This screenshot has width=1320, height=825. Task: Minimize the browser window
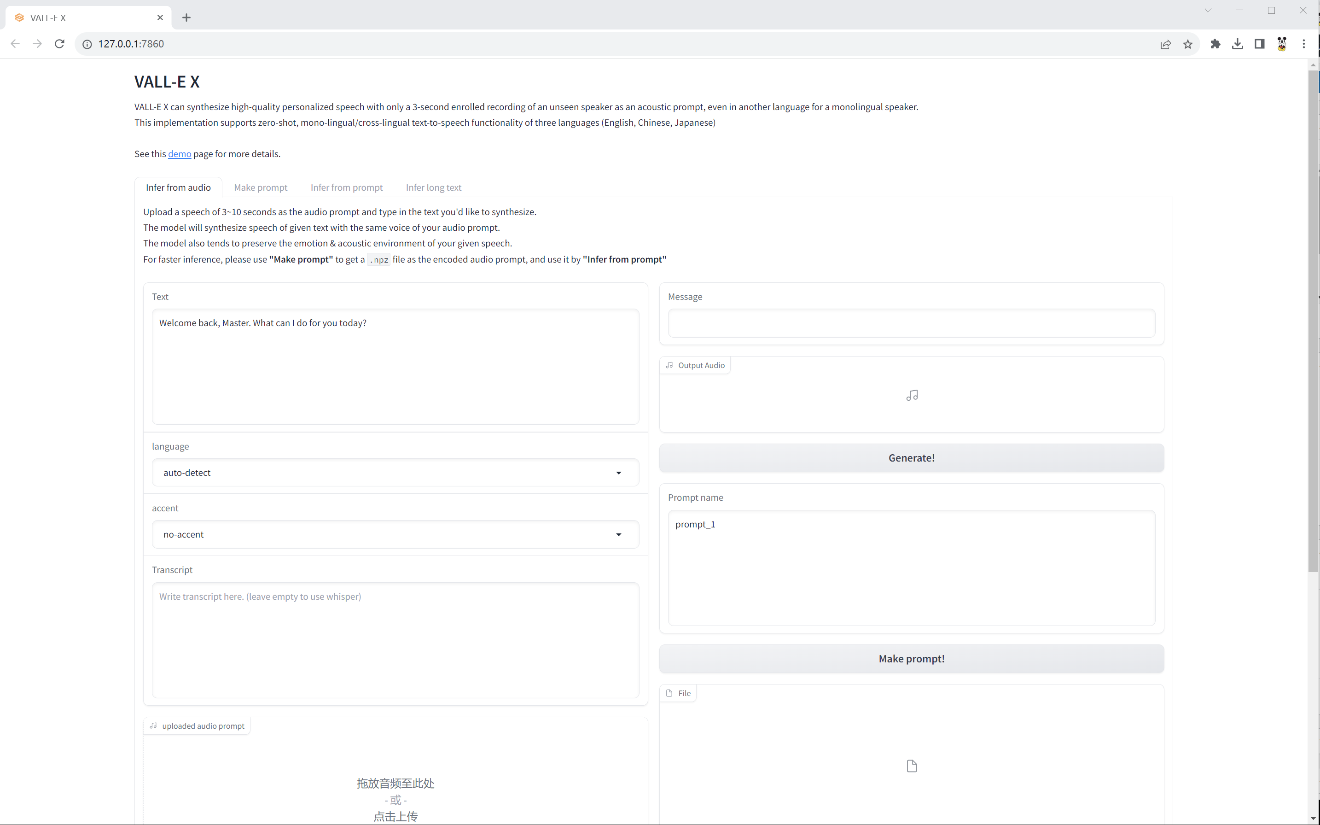[1240, 11]
